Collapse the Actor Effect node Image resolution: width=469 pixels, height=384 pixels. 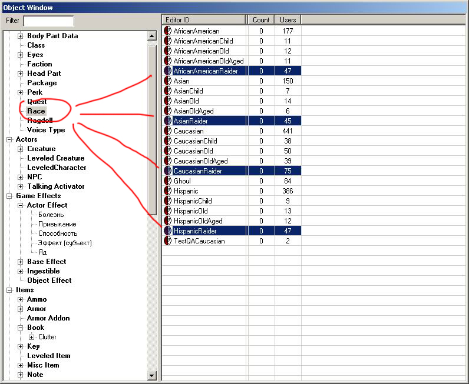coord(21,205)
